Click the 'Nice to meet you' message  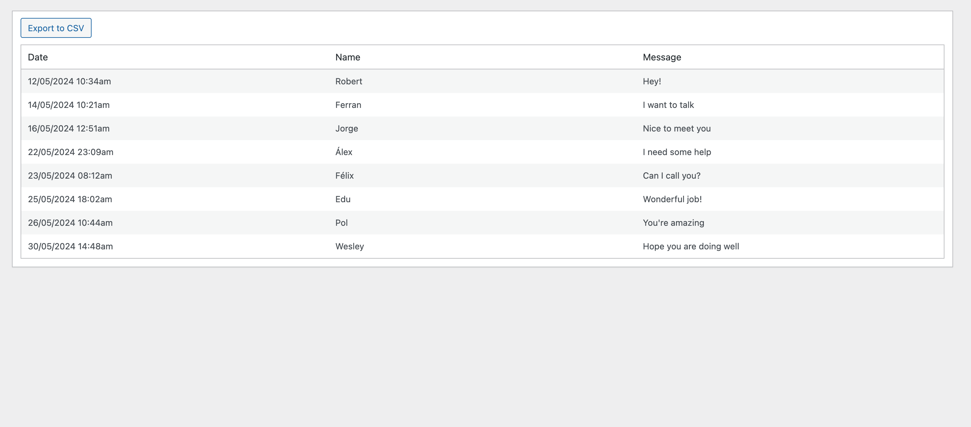pyautogui.click(x=677, y=128)
